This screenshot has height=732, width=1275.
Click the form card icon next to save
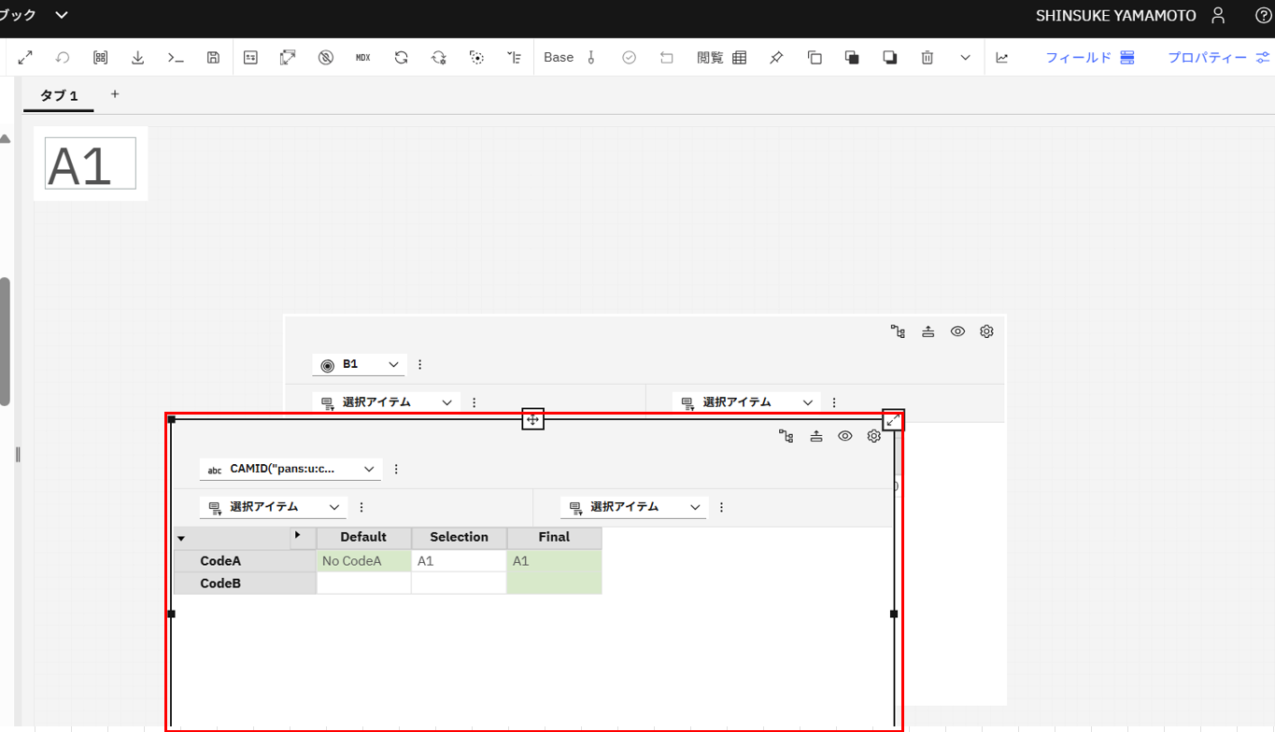(250, 58)
